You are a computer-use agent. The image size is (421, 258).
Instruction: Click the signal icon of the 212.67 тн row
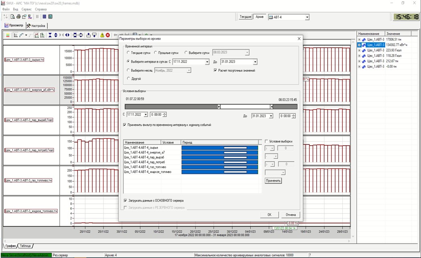pos(364,61)
